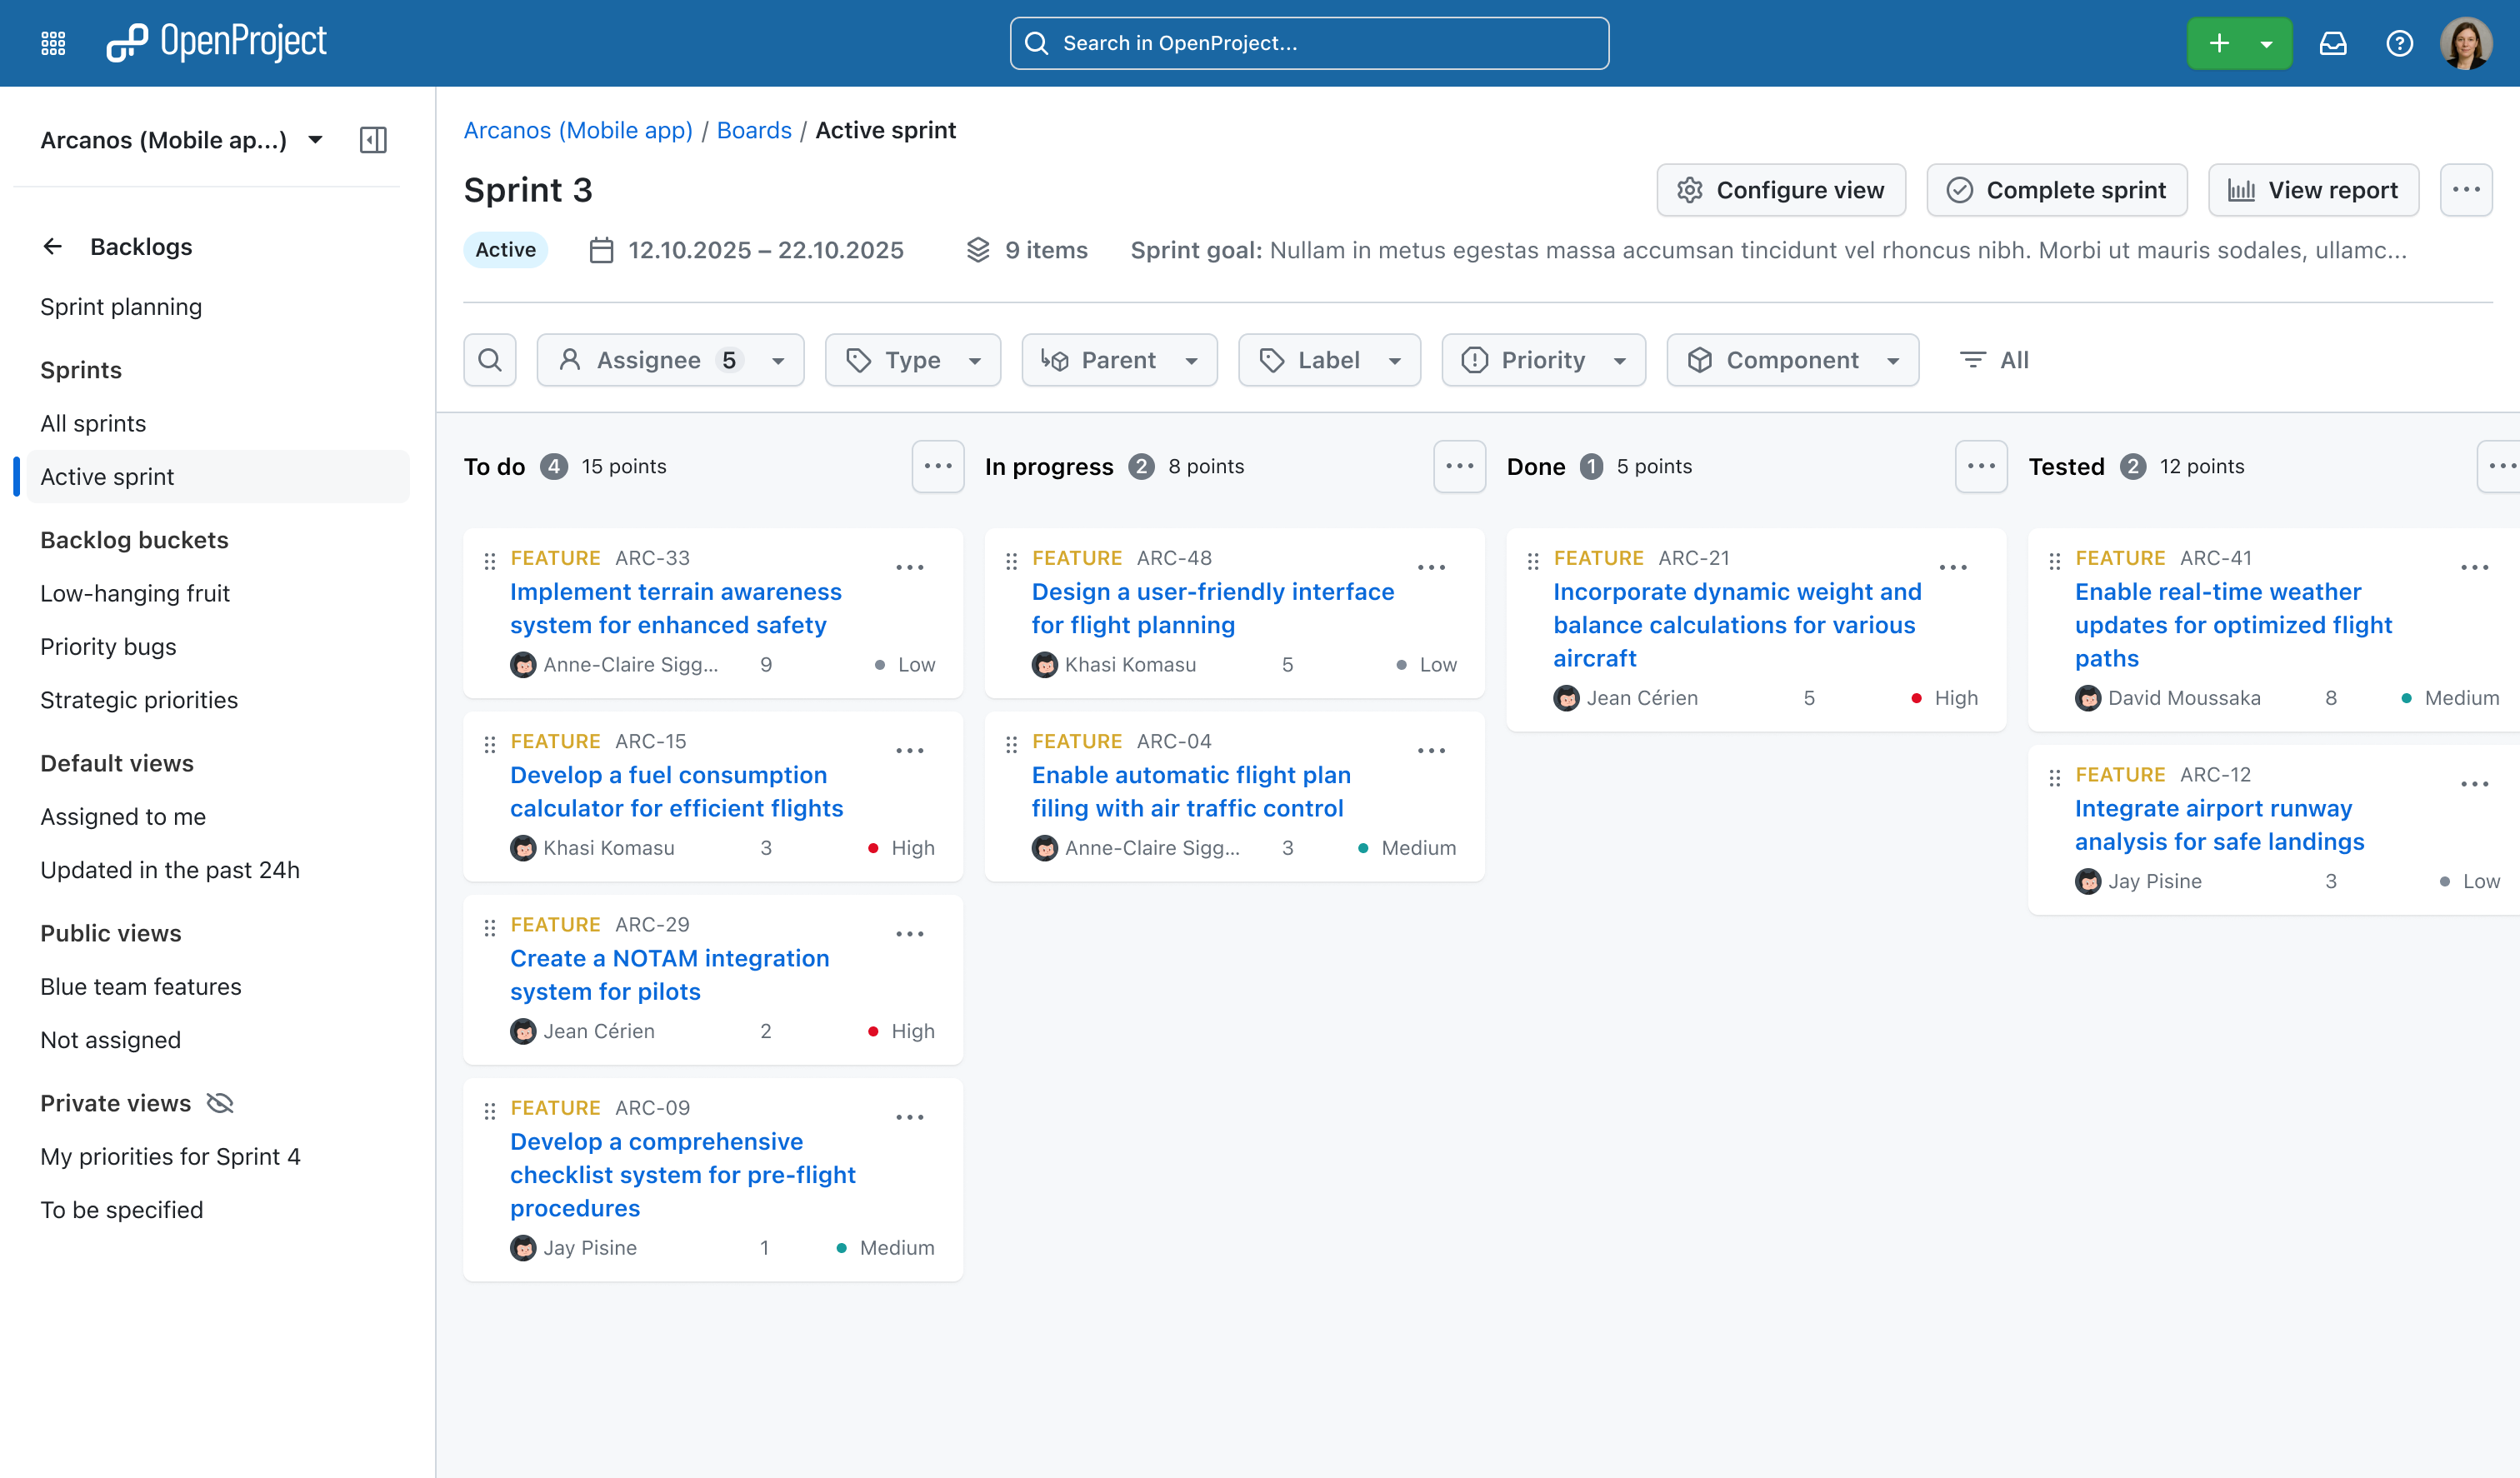Click the Search in OpenProject field

click(1308, 43)
